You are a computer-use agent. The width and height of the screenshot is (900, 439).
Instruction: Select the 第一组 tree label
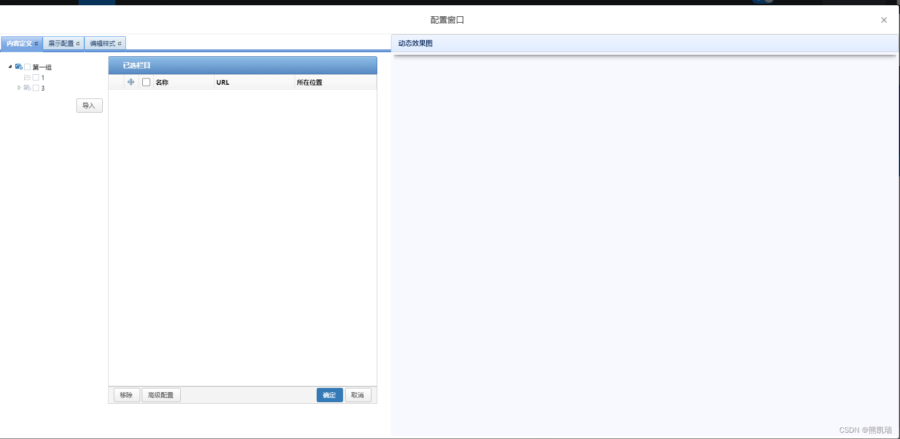pyautogui.click(x=42, y=67)
